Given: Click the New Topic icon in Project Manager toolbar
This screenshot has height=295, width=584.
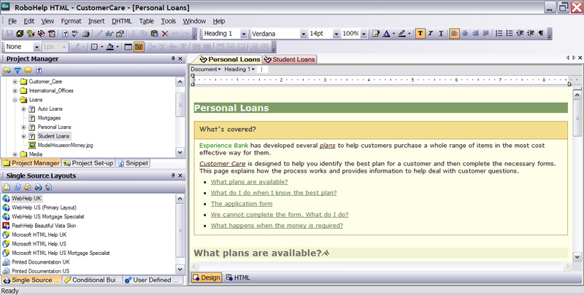Looking at the screenshot, I should pyautogui.click(x=39, y=70).
